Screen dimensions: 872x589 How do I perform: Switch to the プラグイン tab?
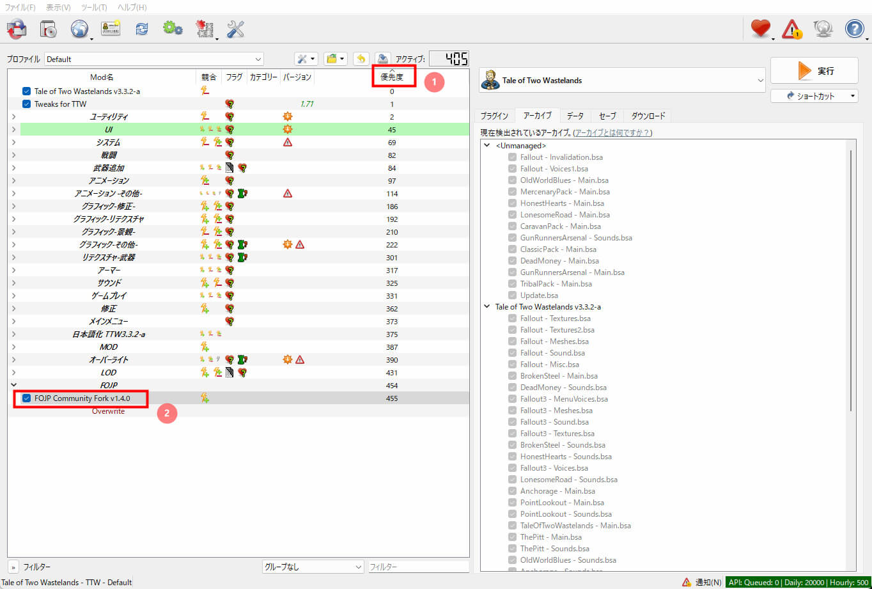coord(494,116)
